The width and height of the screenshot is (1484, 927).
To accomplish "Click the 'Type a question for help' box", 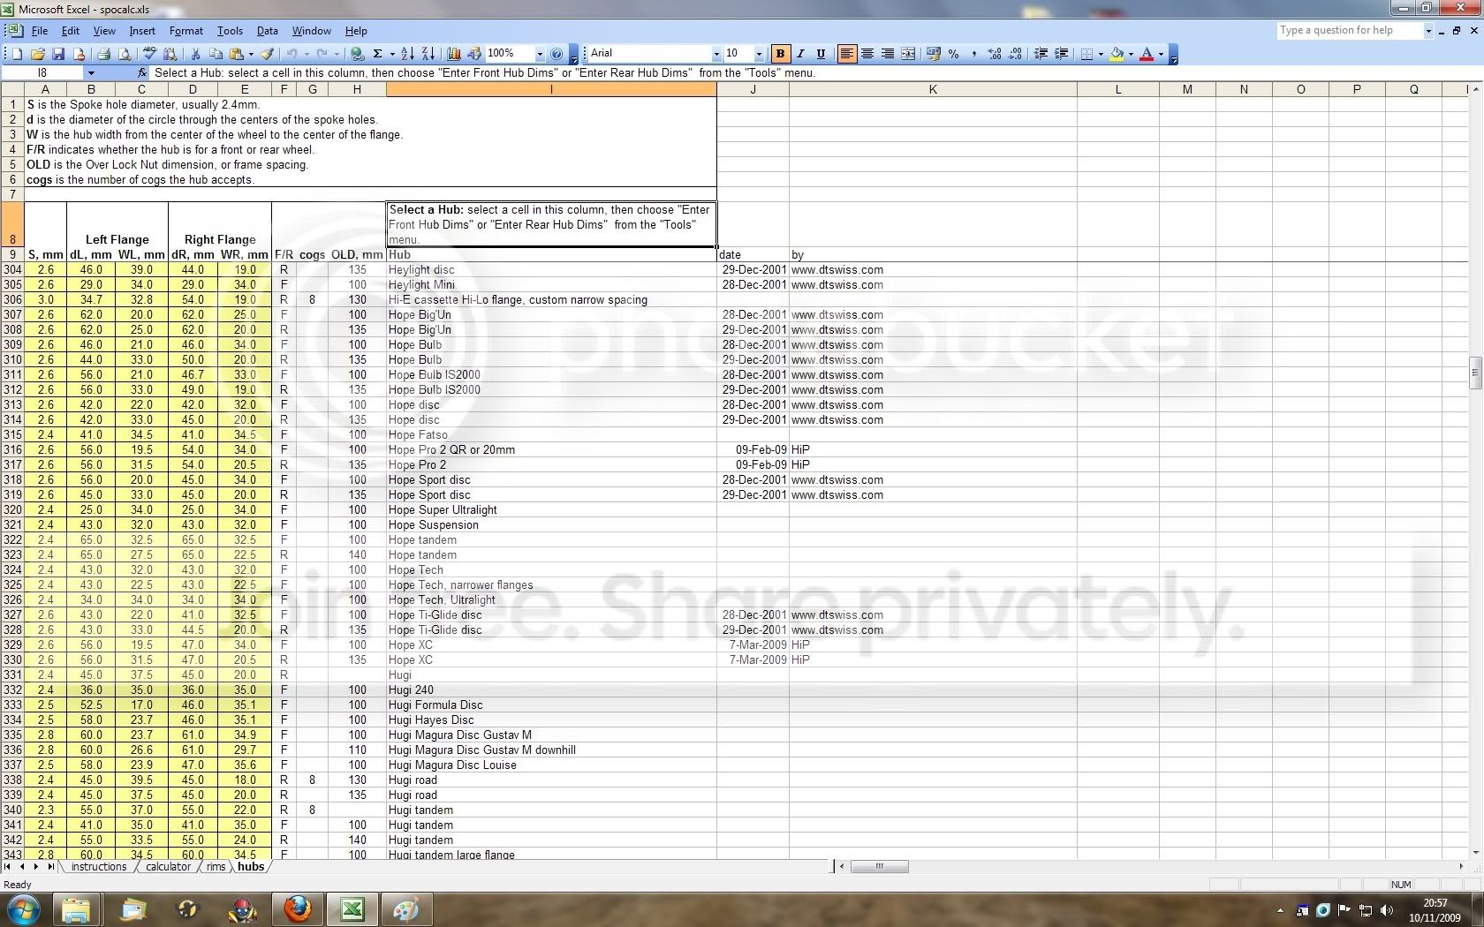I will [1350, 31].
